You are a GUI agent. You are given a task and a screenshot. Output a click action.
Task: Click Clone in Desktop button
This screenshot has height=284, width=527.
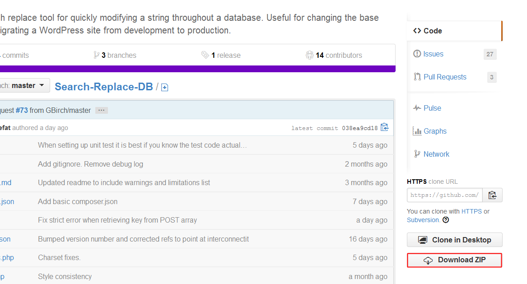[454, 240]
